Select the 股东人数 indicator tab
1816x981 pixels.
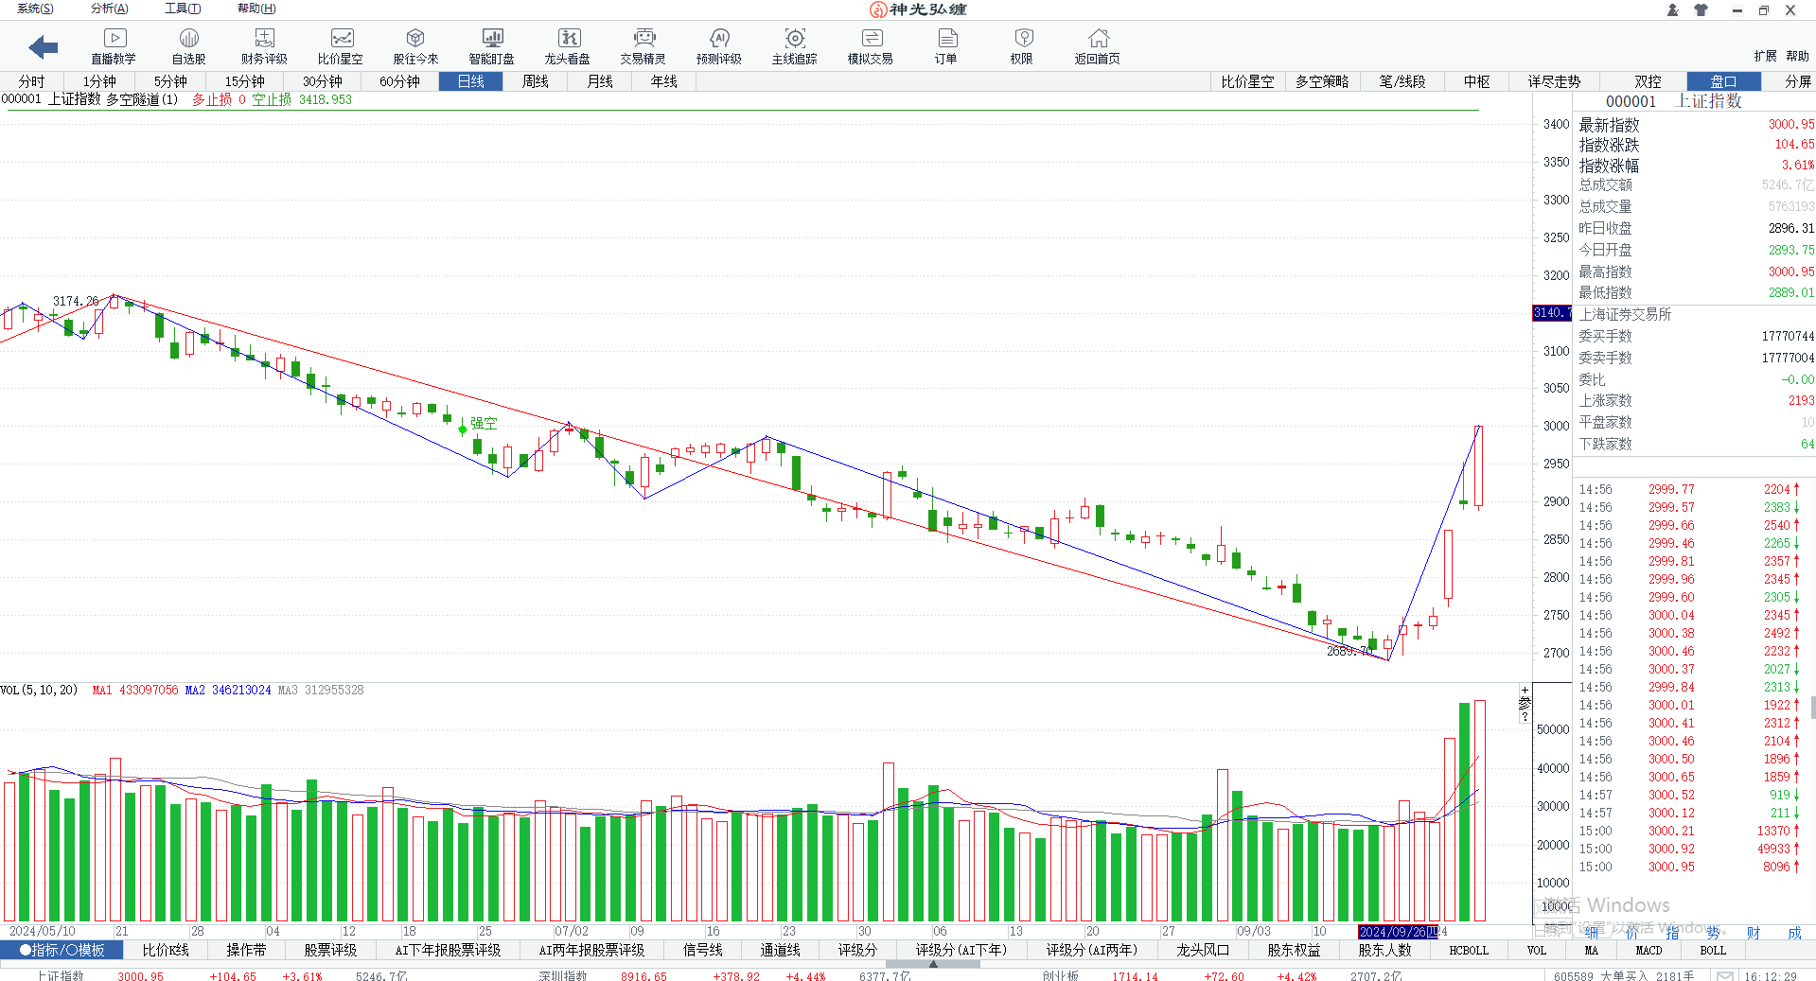[1384, 950]
